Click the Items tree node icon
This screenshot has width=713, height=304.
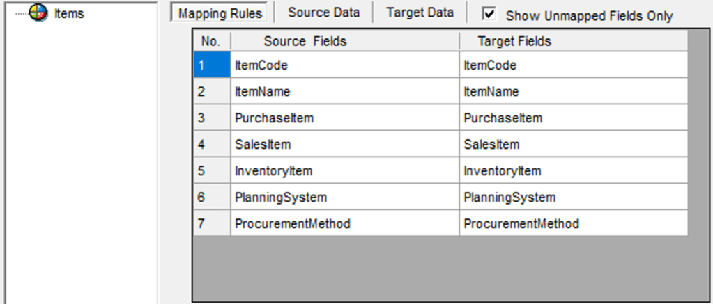click(38, 13)
